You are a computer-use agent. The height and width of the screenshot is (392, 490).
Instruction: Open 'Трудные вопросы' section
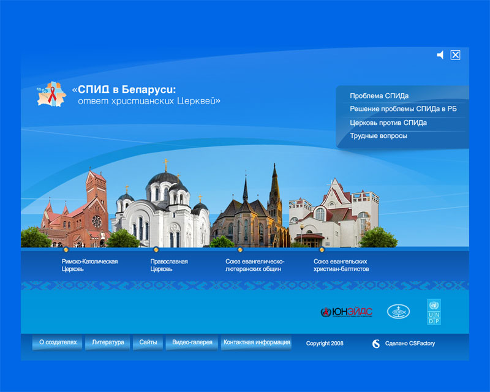click(378, 136)
